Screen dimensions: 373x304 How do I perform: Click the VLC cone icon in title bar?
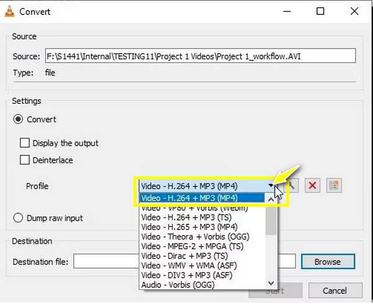coord(9,12)
